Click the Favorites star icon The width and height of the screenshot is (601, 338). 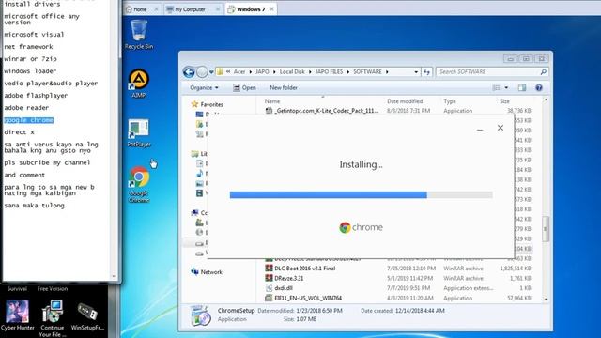pyautogui.click(x=194, y=104)
